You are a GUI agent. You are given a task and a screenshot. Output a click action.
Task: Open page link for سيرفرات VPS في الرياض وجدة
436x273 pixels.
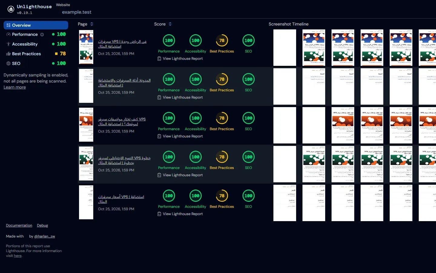pos(122,44)
